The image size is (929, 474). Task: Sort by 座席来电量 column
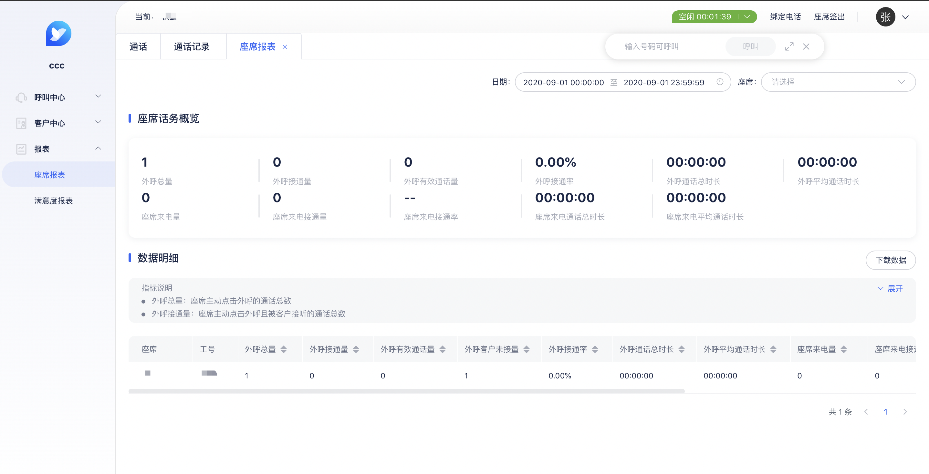coord(843,349)
